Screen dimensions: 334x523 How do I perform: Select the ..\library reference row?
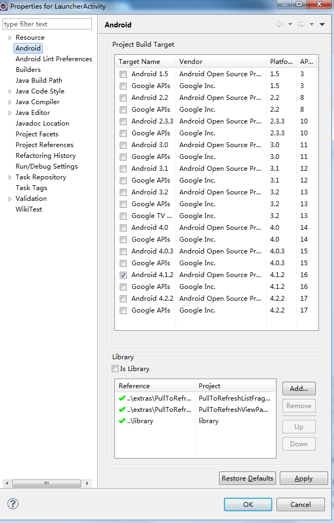point(195,420)
